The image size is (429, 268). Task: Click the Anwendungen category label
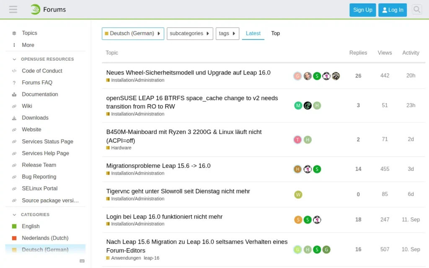coord(124,258)
